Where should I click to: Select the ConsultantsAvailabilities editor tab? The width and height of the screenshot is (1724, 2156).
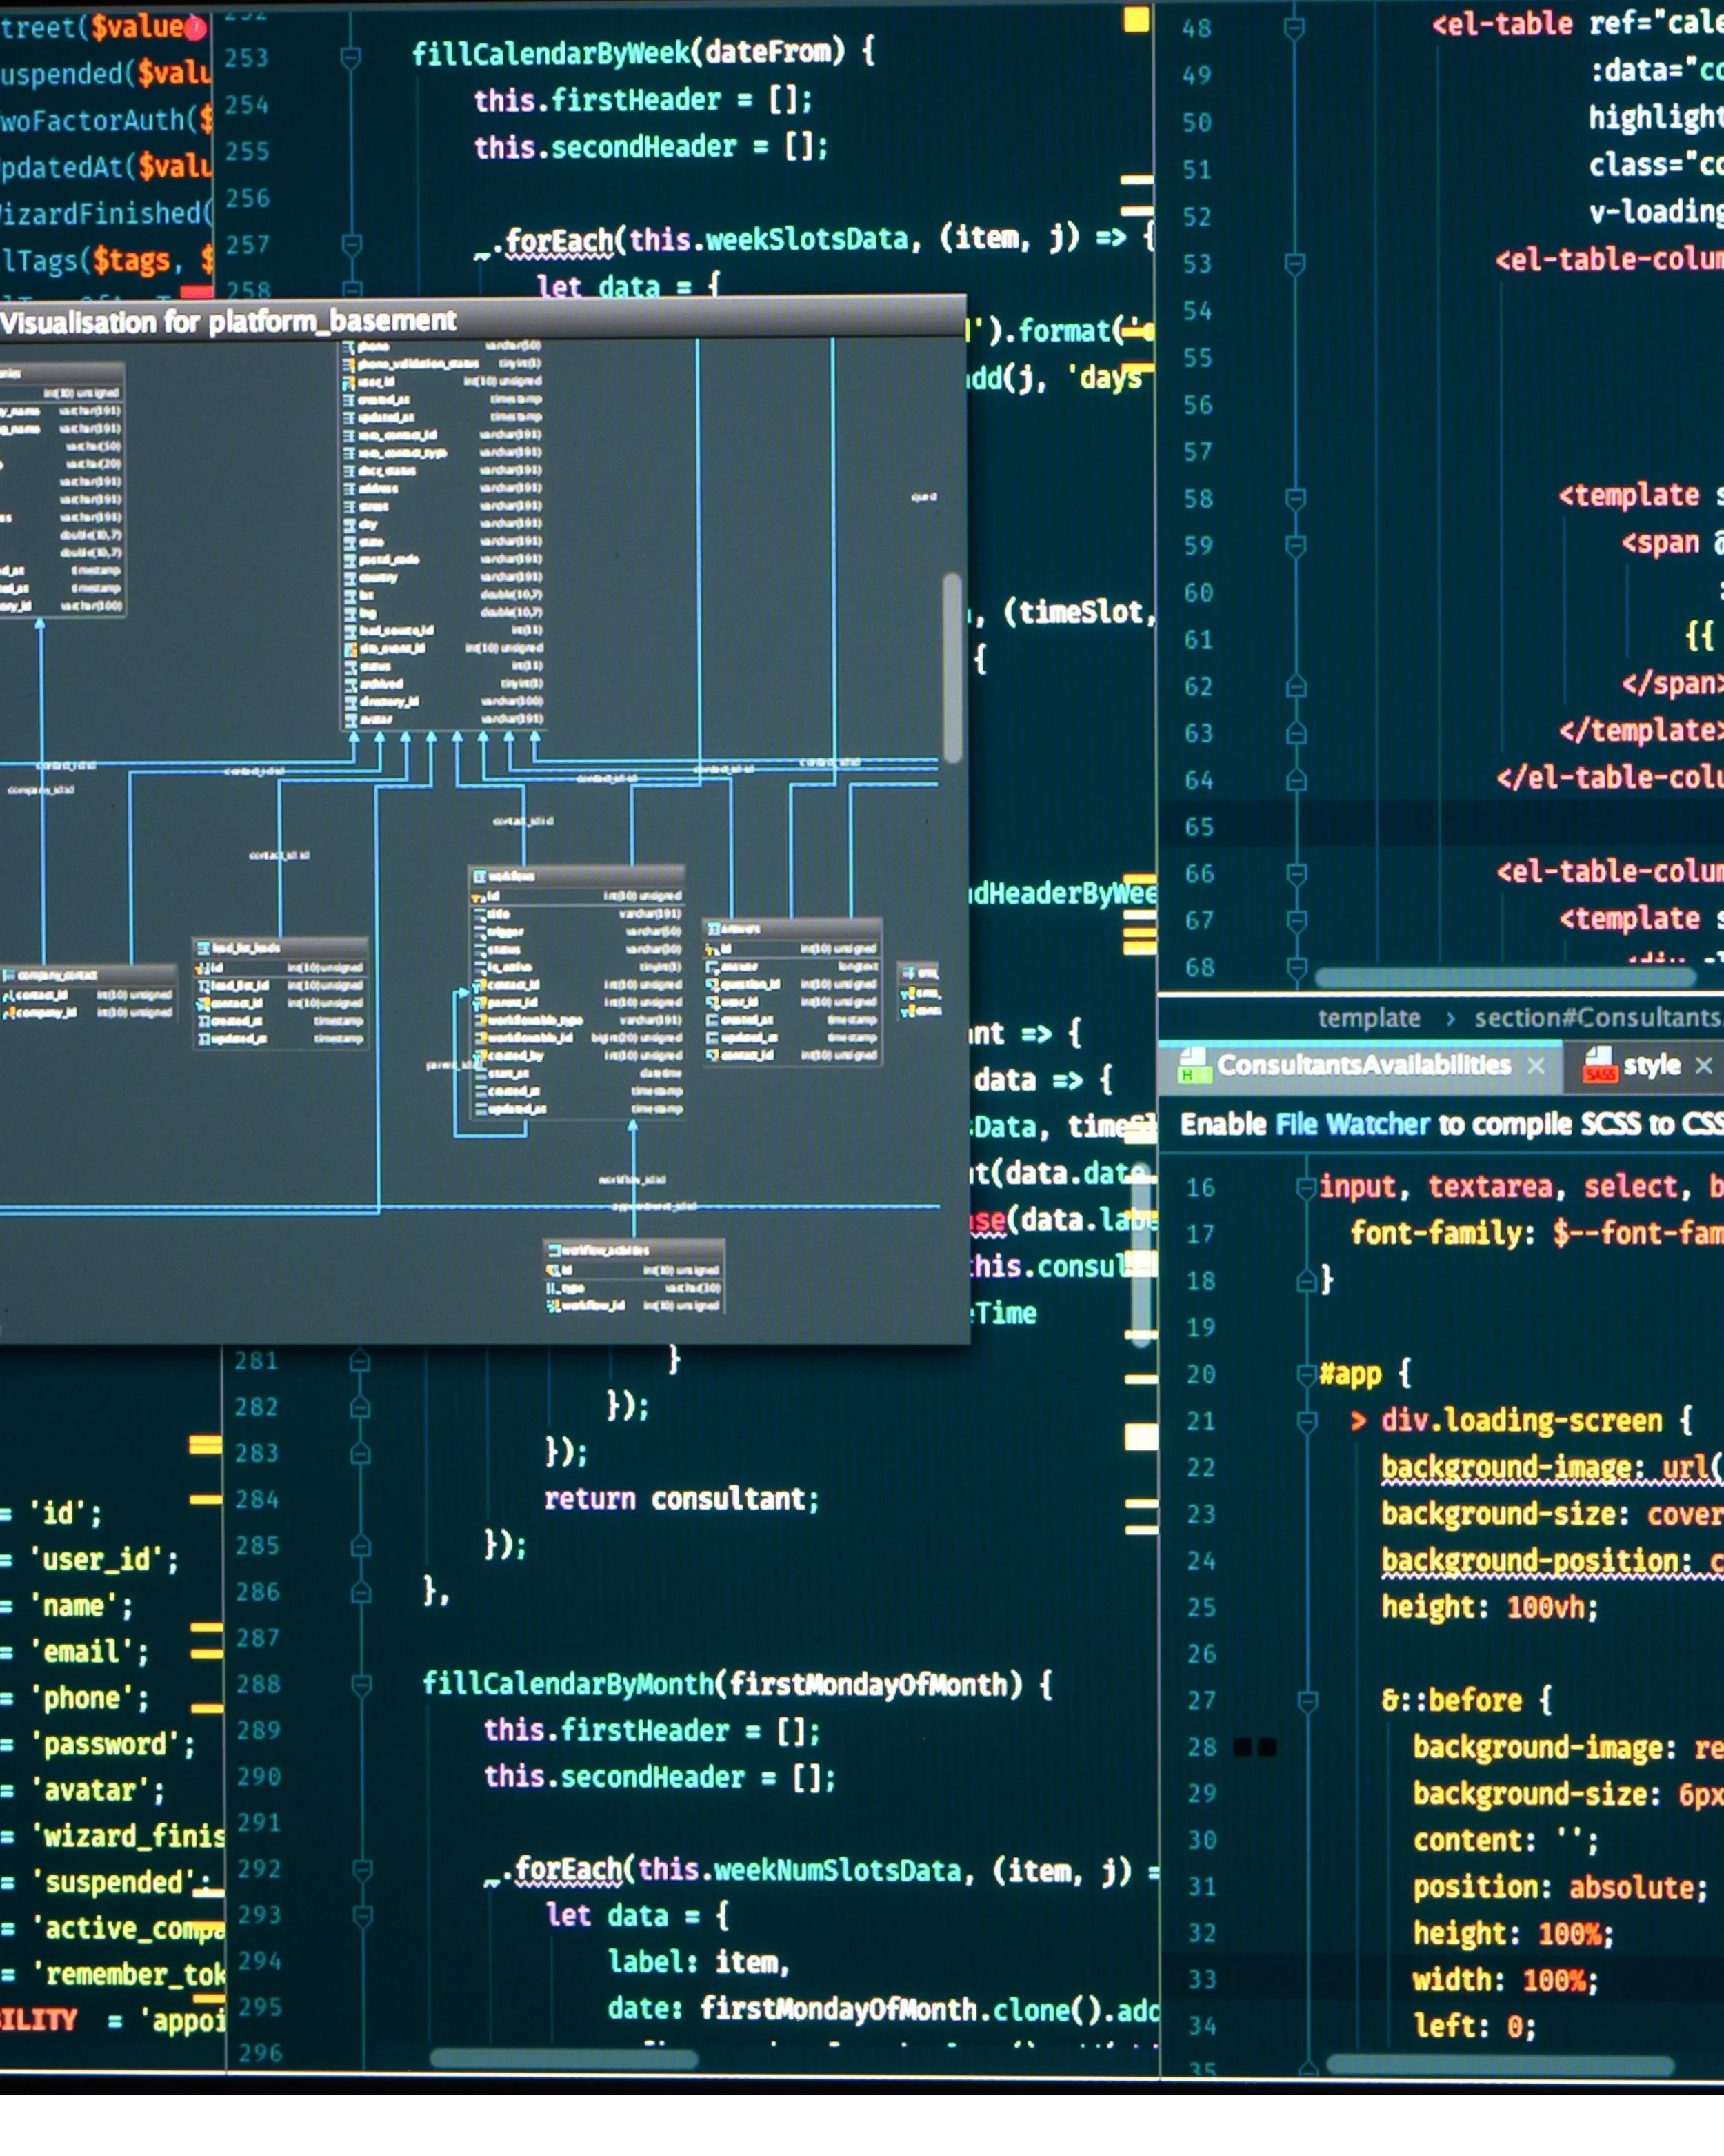tap(1363, 1066)
